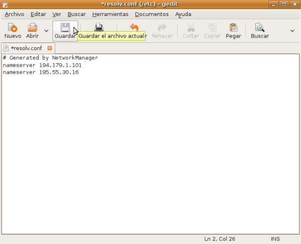Open search with the Buscar toolbar icon
The image size is (301, 244).
pyautogui.click(x=259, y=28)
